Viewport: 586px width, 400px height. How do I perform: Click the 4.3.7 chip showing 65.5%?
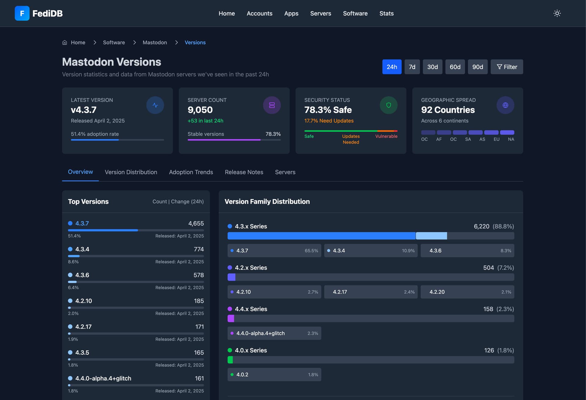pos(274,251)
